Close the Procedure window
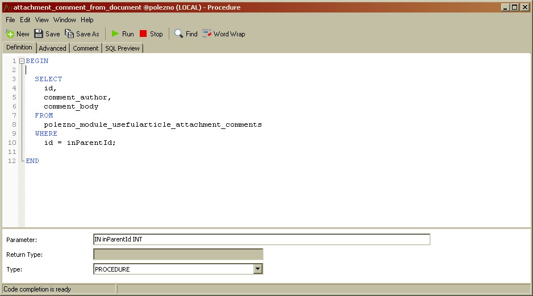 tap(524, 7)
